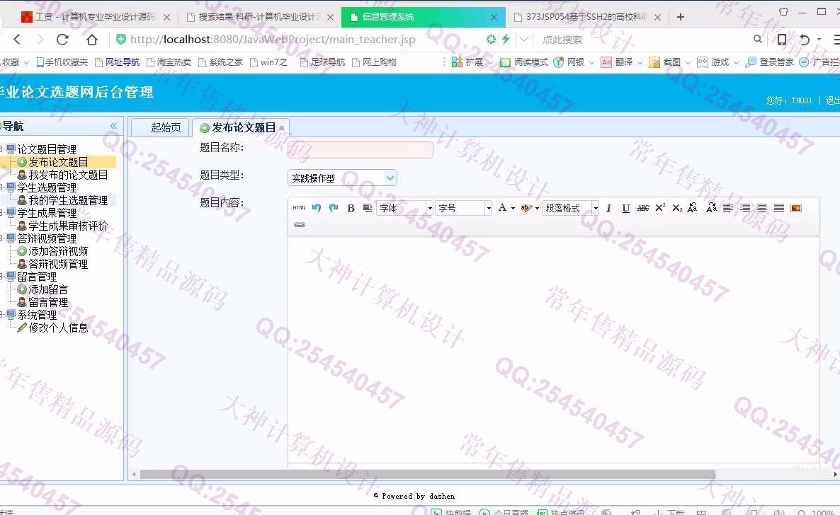
Task: Convert text to lowercase icon
Action: tap(711, 208)
